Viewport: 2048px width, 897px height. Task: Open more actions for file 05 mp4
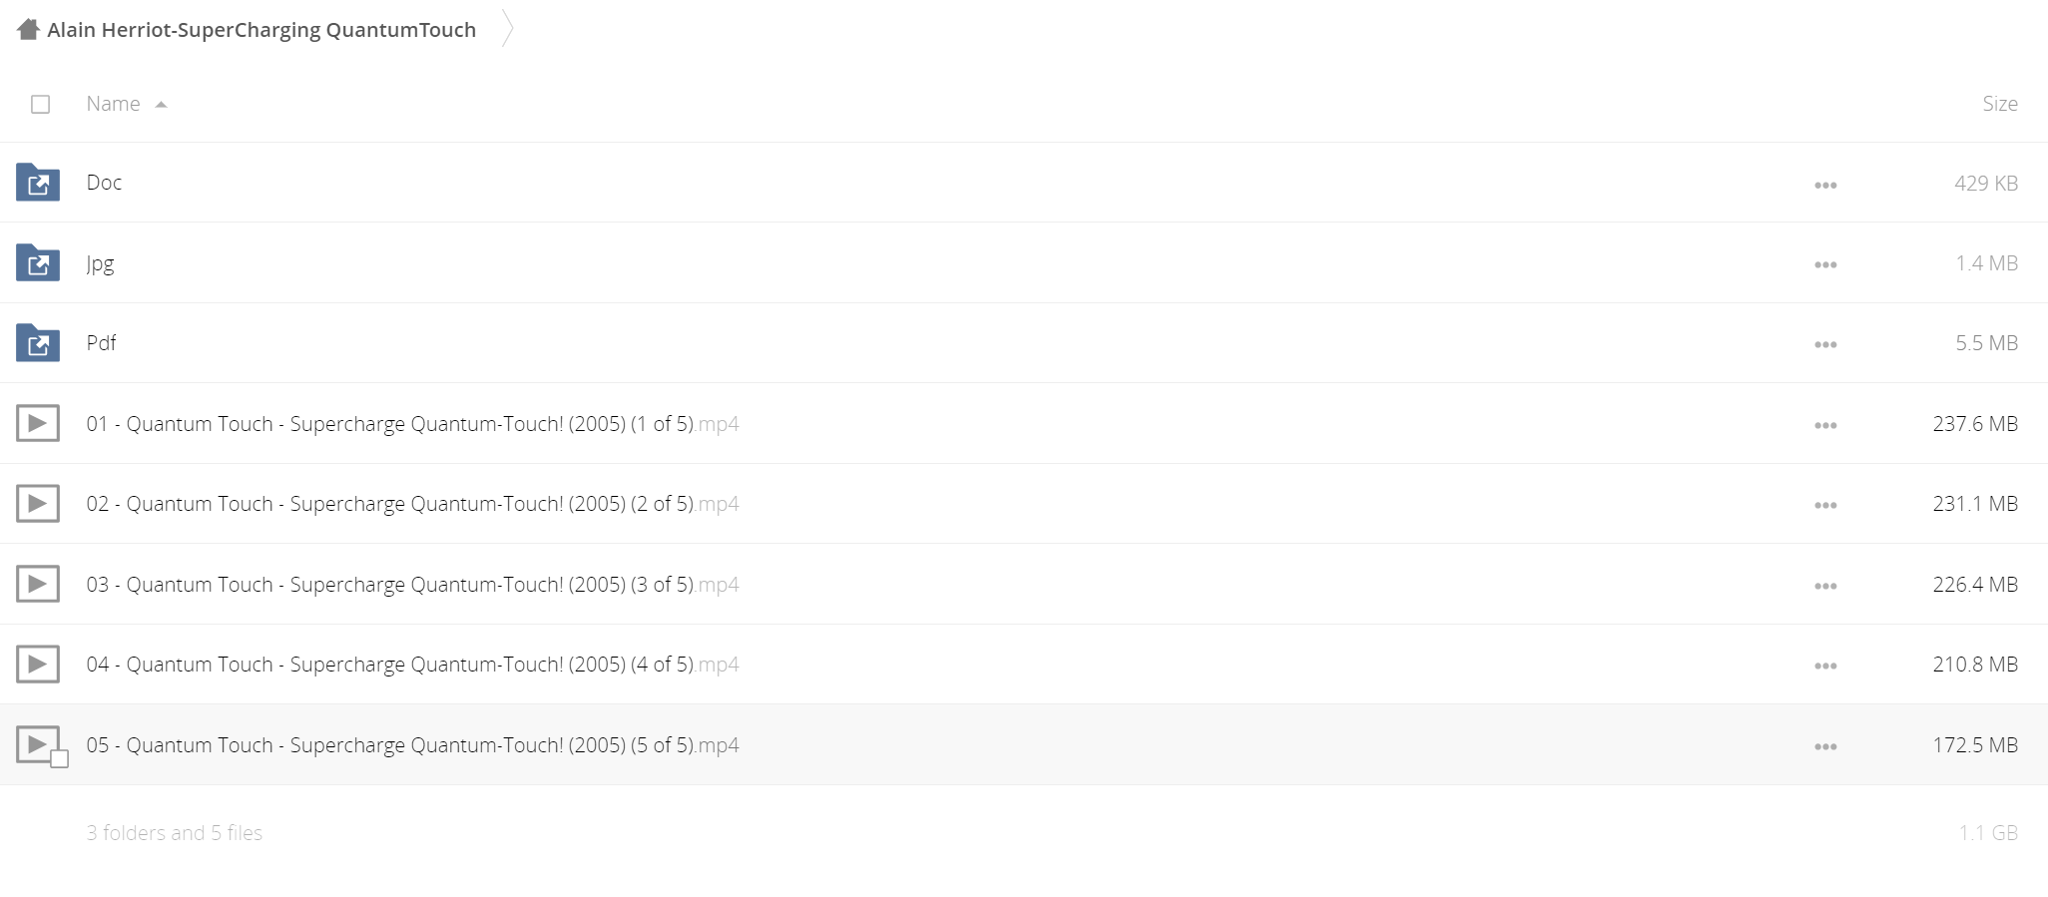1825,746
